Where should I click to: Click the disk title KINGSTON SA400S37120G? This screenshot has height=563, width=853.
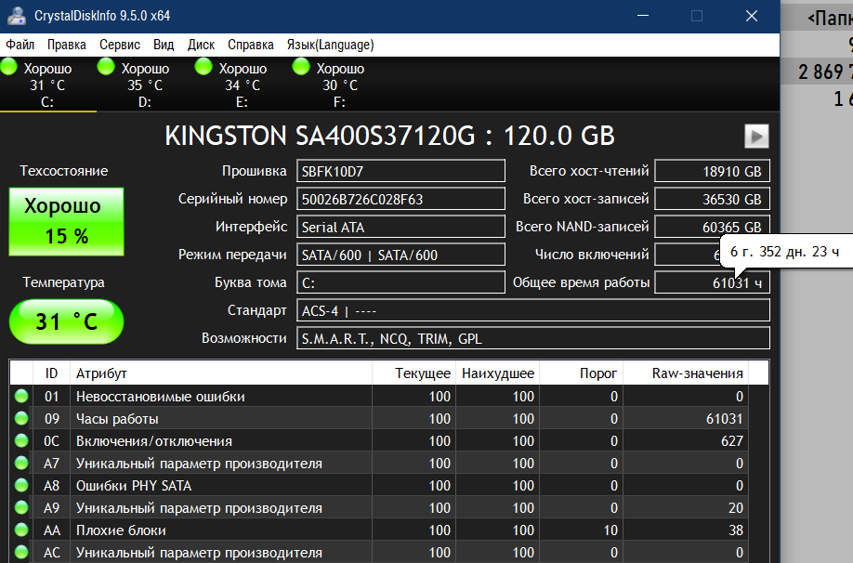[389, 136]
